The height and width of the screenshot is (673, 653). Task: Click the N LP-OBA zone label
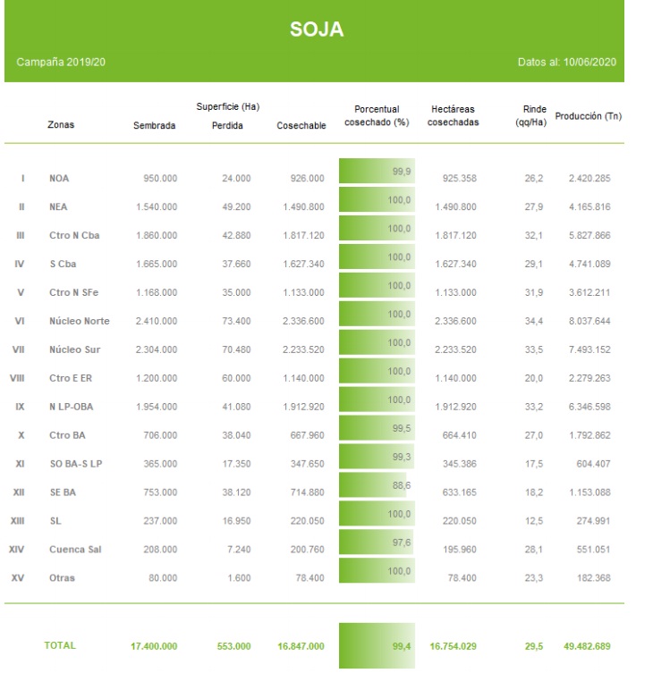71,407
